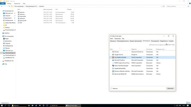Select Autoruns64 application file
Image resolution: width=191 pixels, height=107 pixels.
coord(23,16)
